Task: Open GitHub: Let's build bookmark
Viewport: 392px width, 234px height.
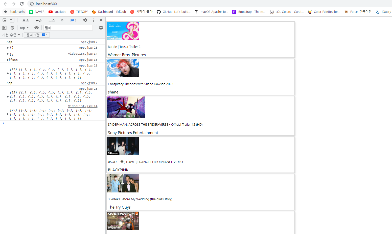Action: 174,12
